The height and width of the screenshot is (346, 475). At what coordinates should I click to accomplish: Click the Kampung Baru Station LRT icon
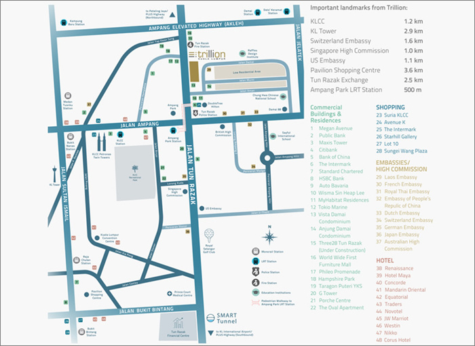point(64,22)
